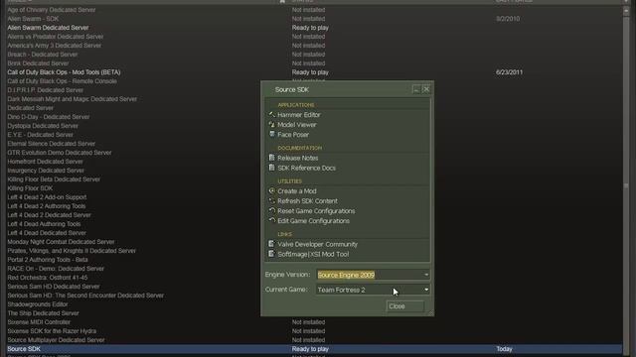Open Valve Developer Community link
This screenshot has width=636, height=357.
coord(318,244)
